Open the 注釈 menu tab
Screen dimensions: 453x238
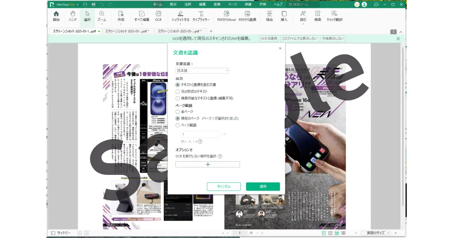tap(188, 5)
